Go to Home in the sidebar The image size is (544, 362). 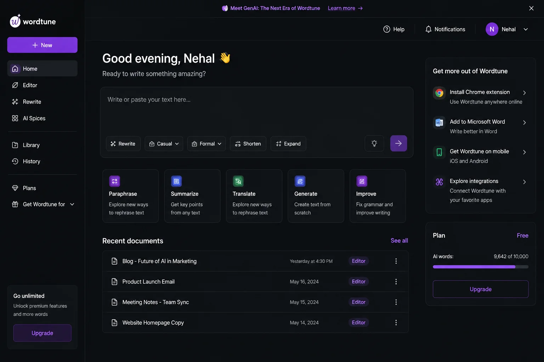[42, 69]
